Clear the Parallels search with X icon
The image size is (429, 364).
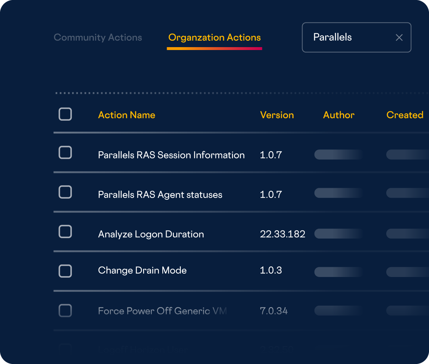[x=399, y=38]
